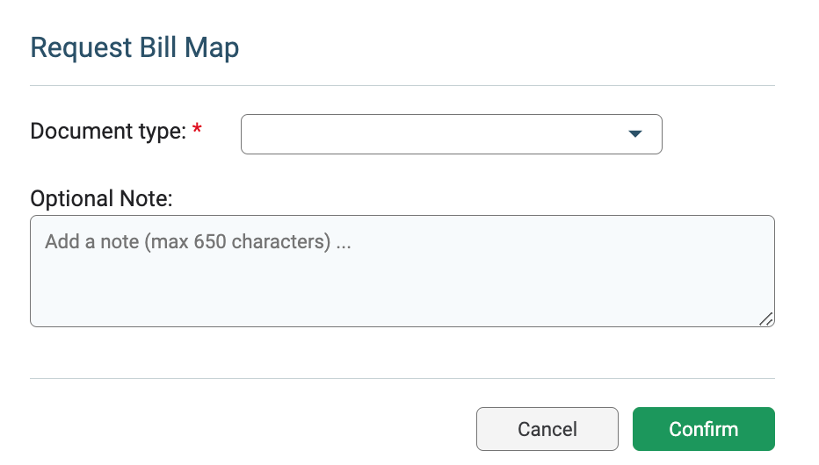Expand the Document type combo box
The image size is (819, 465).
click(x=452, y=134)
